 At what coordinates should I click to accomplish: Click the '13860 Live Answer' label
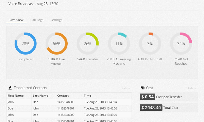pos(56,61)
